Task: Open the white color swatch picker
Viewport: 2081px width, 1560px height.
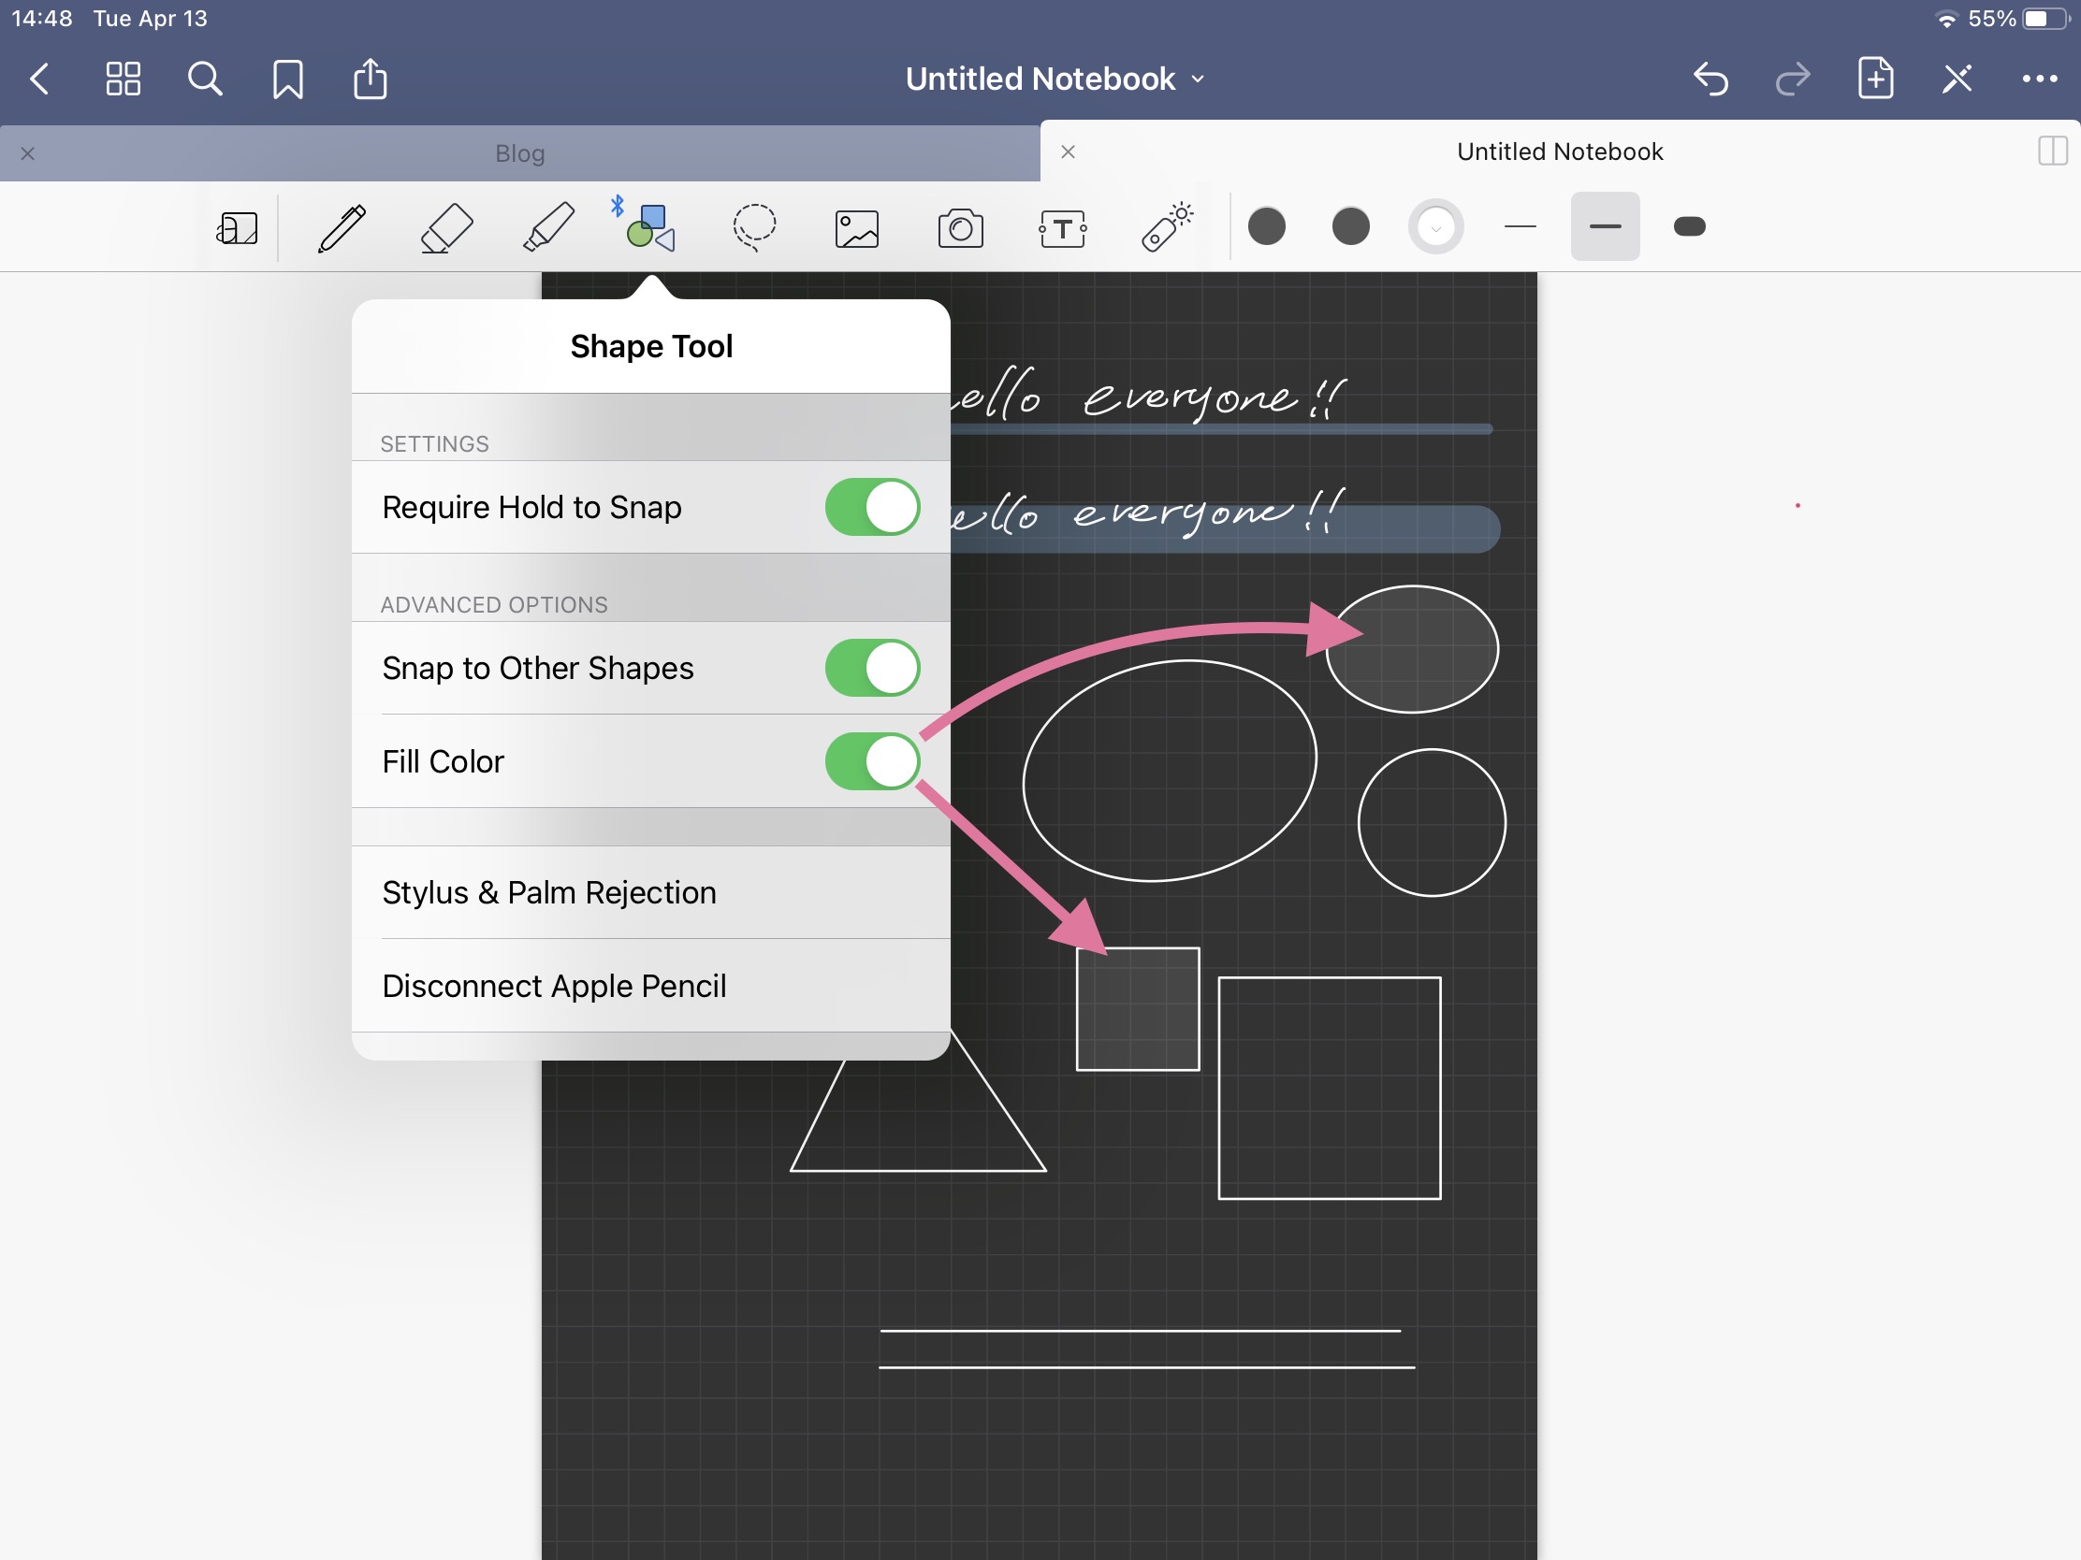Action: (1434, 226)
